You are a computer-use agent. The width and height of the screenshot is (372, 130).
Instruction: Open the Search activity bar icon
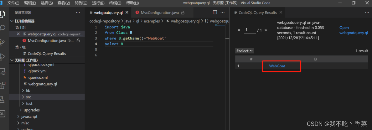coord(2,28)
